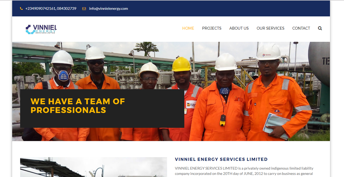Click the company description paragraph text
Image resolution: width=344 pixels, height=177 pixels.
point(244,171)
